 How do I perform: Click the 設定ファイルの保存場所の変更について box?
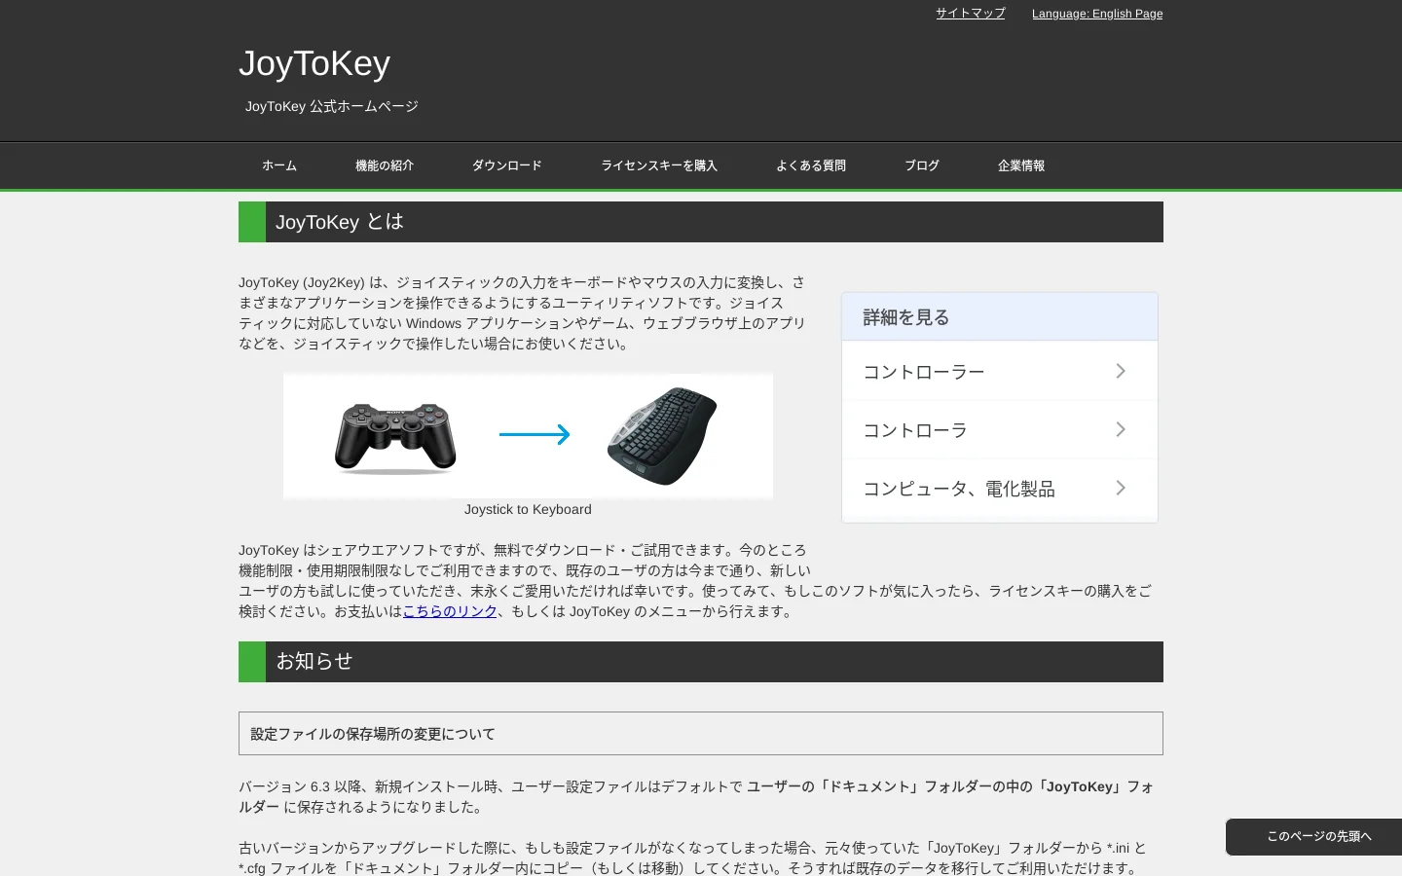coord(701,734)
